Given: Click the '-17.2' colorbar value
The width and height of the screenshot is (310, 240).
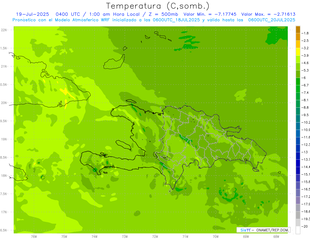Looking at the screenshot, I should pyautogui.click(x=306, y=197).
